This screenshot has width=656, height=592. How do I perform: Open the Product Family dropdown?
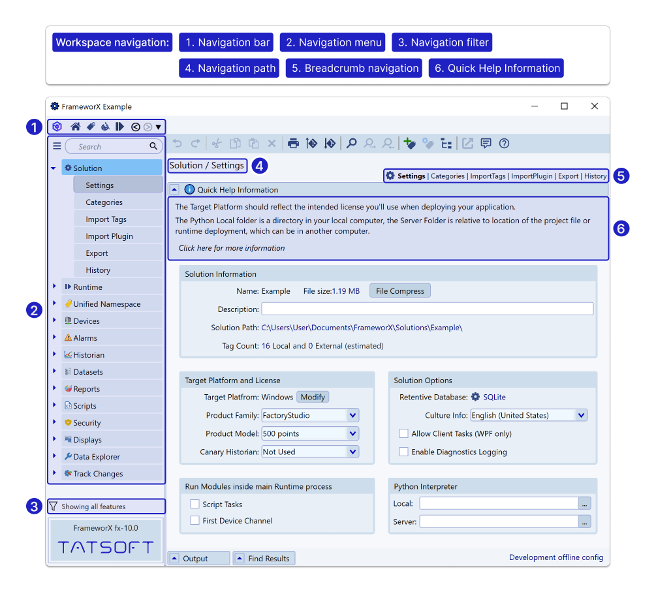pos(352,415)
